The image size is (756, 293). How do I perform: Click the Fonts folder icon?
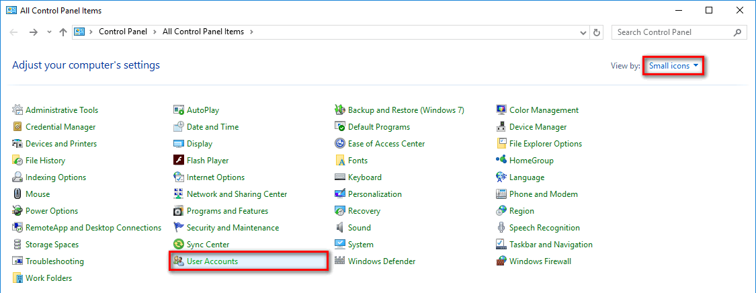pos(340,161)
